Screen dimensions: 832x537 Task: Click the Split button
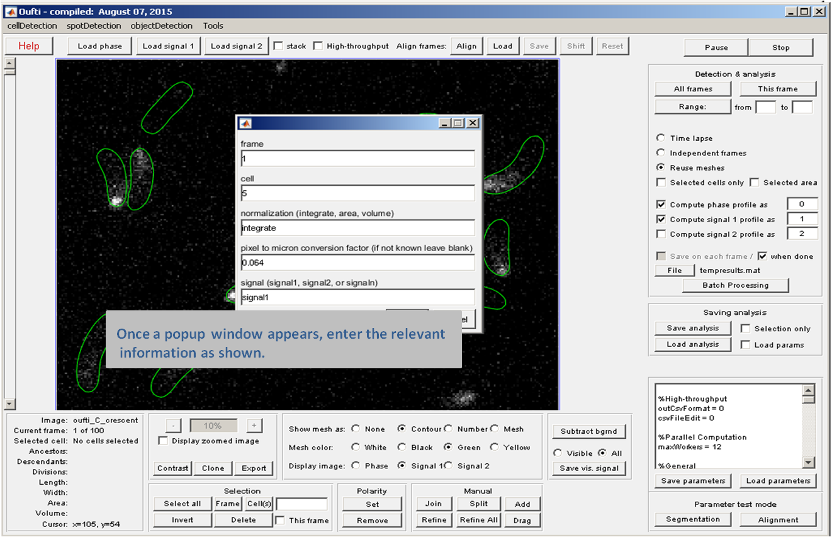(x=478, y=504)
